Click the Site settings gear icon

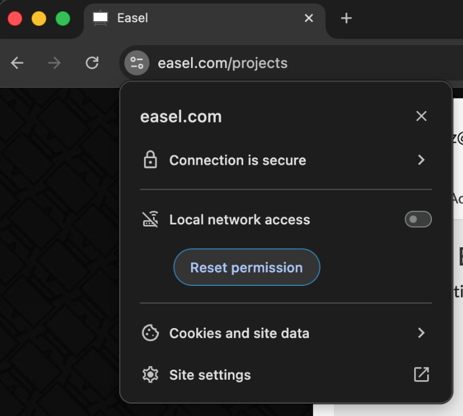tap(150, 374)
